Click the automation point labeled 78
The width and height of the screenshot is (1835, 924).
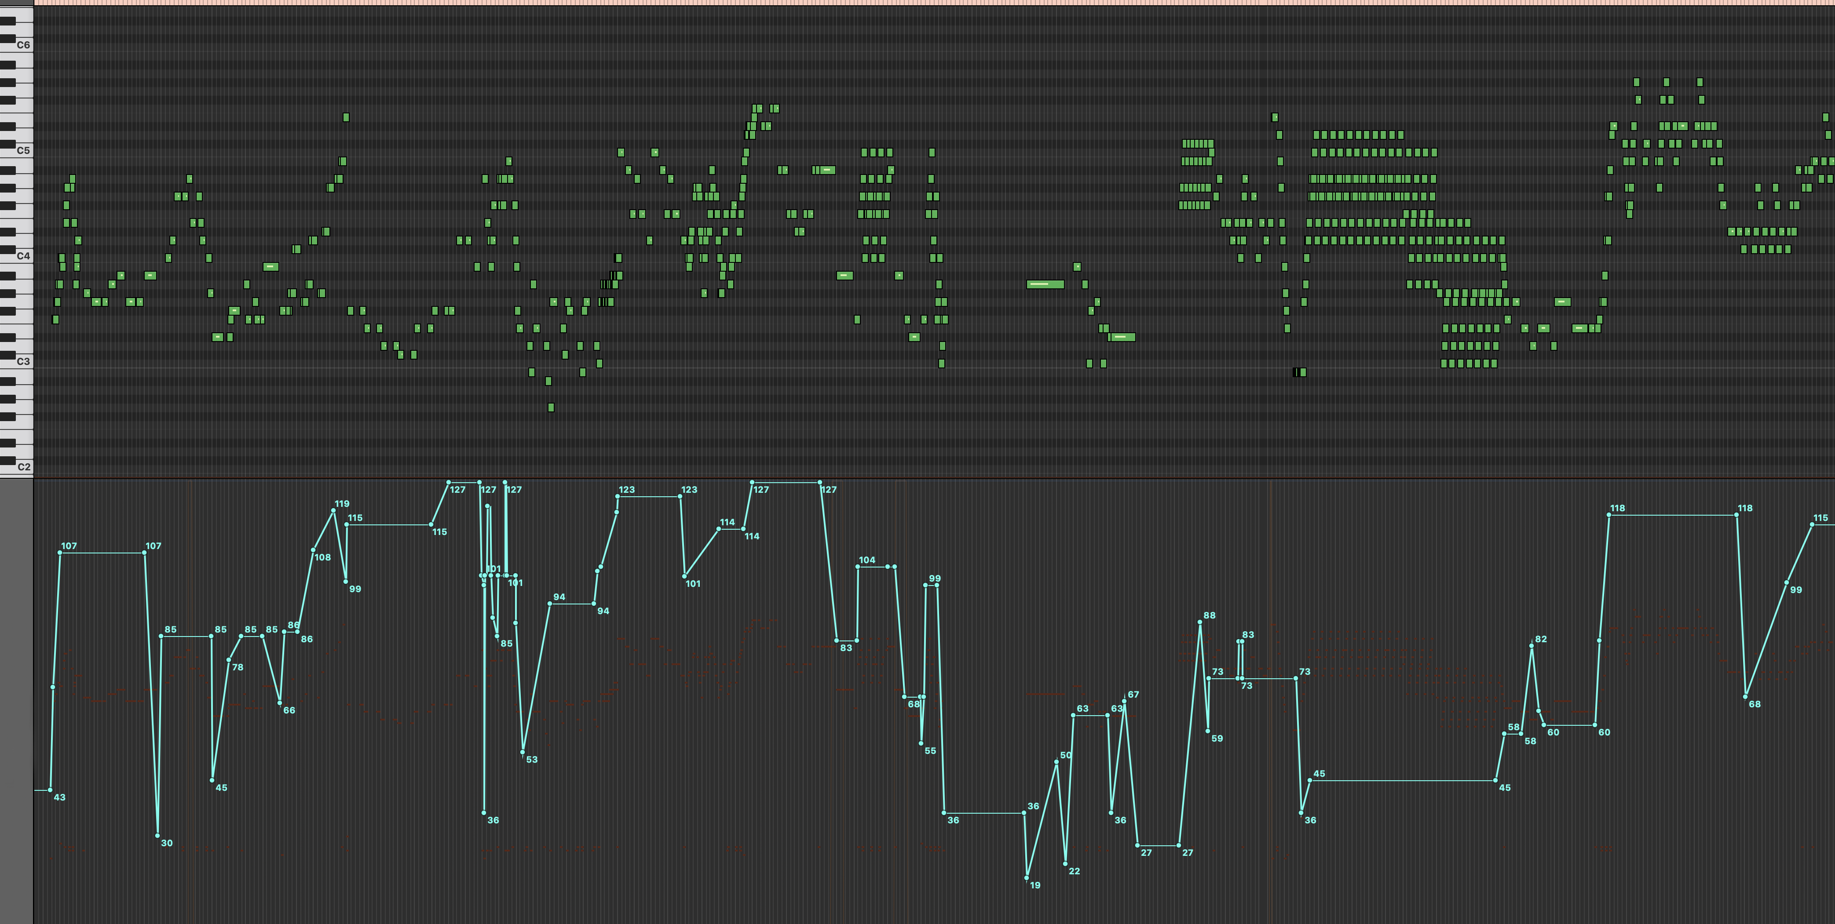229,660
